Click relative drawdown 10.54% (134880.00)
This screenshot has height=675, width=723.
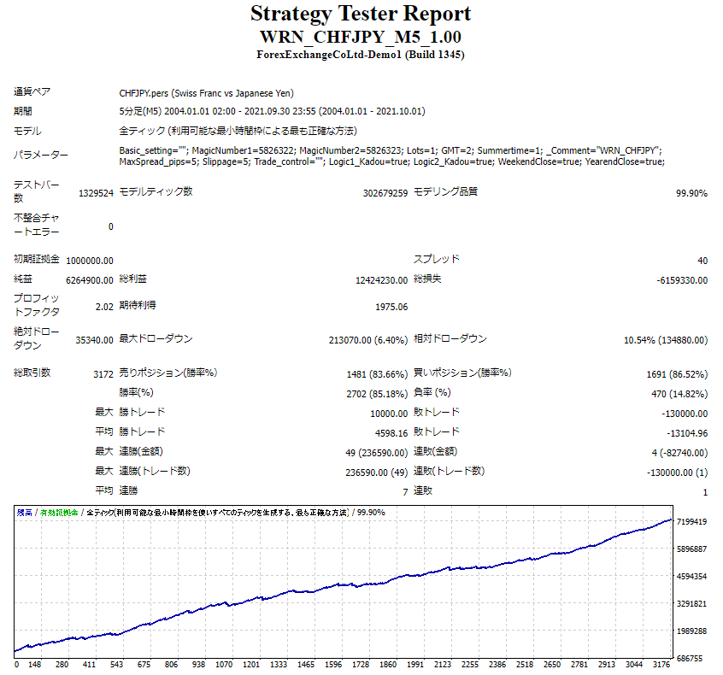click(666, 340)
